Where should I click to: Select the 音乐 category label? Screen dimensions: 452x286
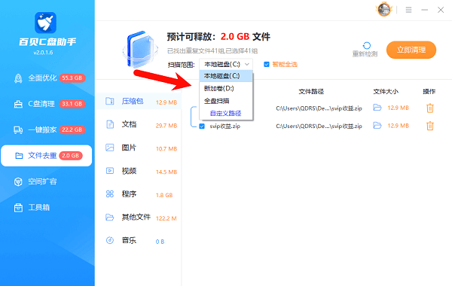coord(129,240)
